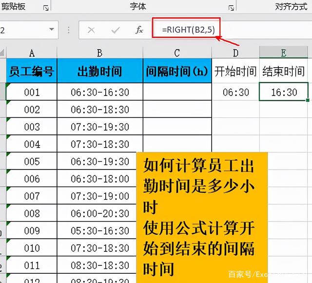Expand the Name Box dropdown arrow
Screen dimensions: 312x283
tap(52, 29)
